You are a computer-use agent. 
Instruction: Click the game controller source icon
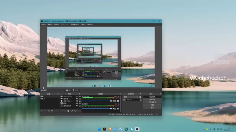tap(62, 99)
